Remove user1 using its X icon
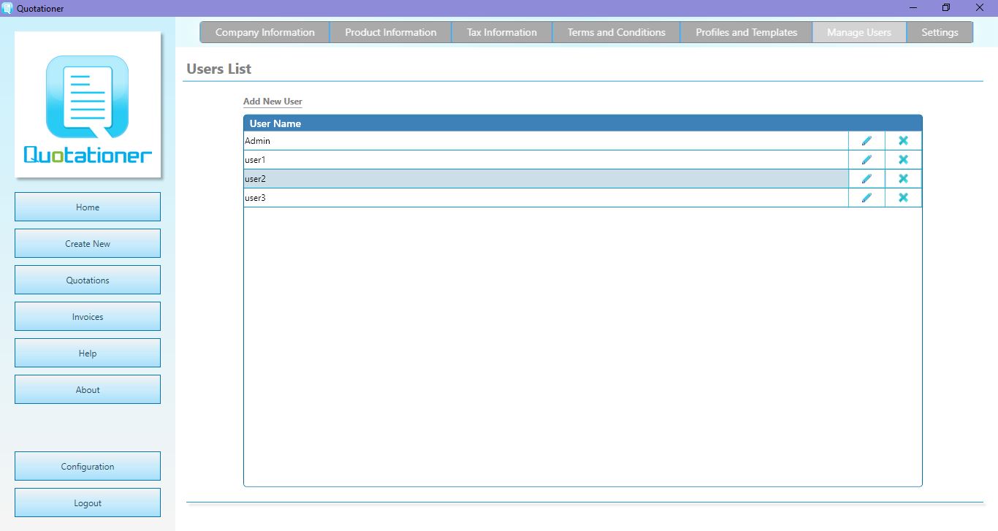The image size is (998, 531). pos(903,160)
